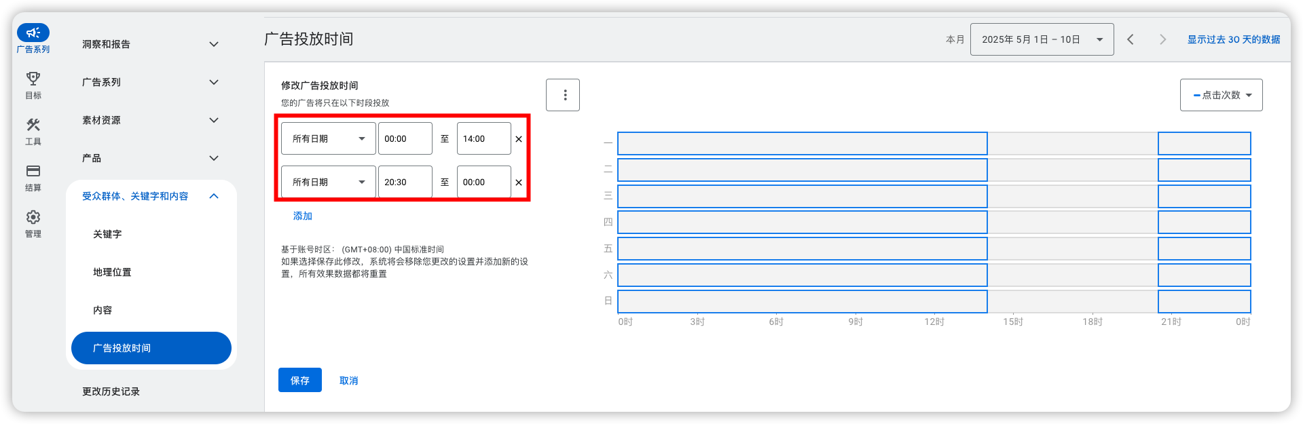Click the 保存 button
This screenshot has width=1303, height=424.
[x=299, y=381]
